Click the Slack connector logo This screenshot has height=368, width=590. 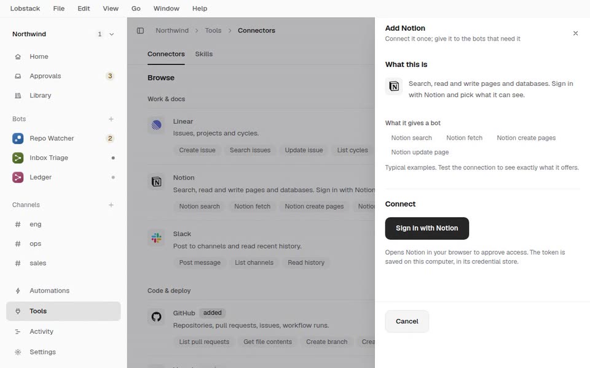156,238
